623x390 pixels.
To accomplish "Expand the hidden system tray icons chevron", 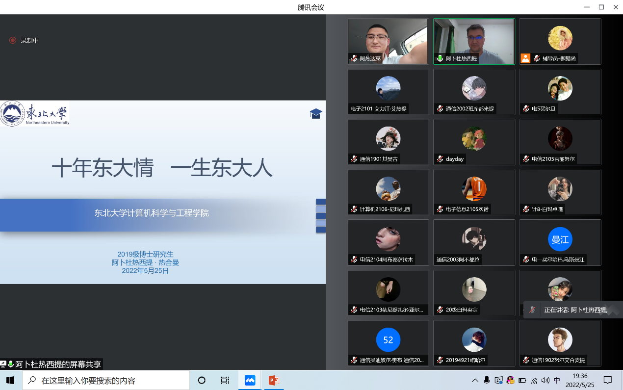I will (475, 380).
